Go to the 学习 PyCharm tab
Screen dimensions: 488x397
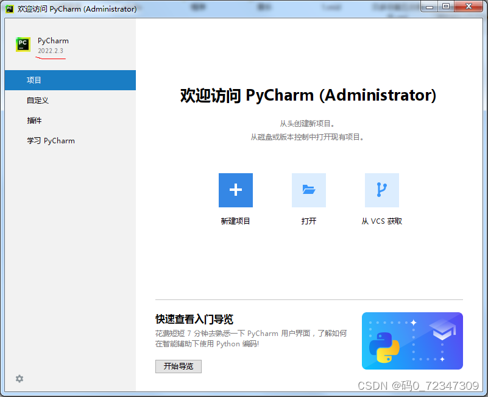tap(70, 141)
